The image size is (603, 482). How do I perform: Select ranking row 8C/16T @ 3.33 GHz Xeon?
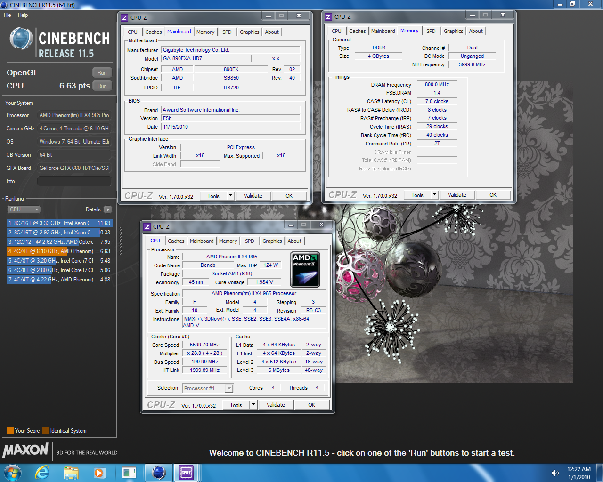[x=59, y=223]
